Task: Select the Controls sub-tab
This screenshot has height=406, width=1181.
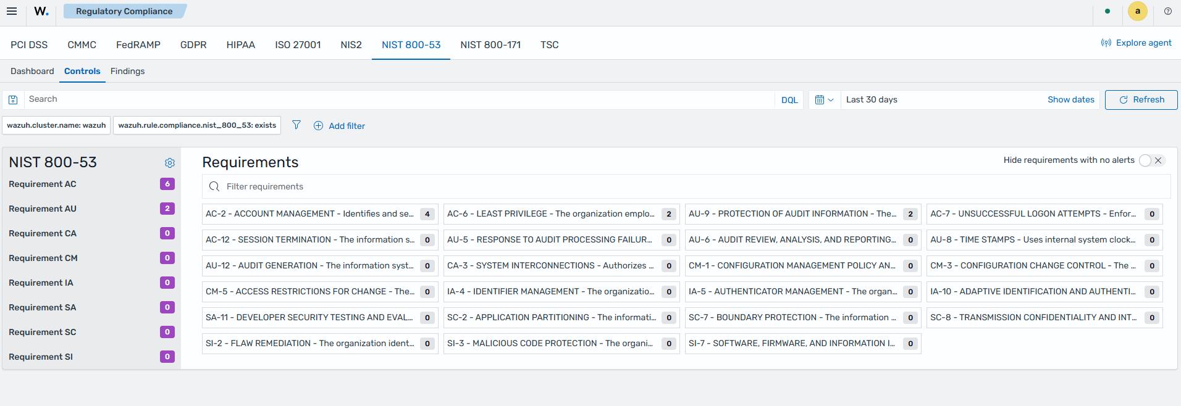Action: click(82, 71)
